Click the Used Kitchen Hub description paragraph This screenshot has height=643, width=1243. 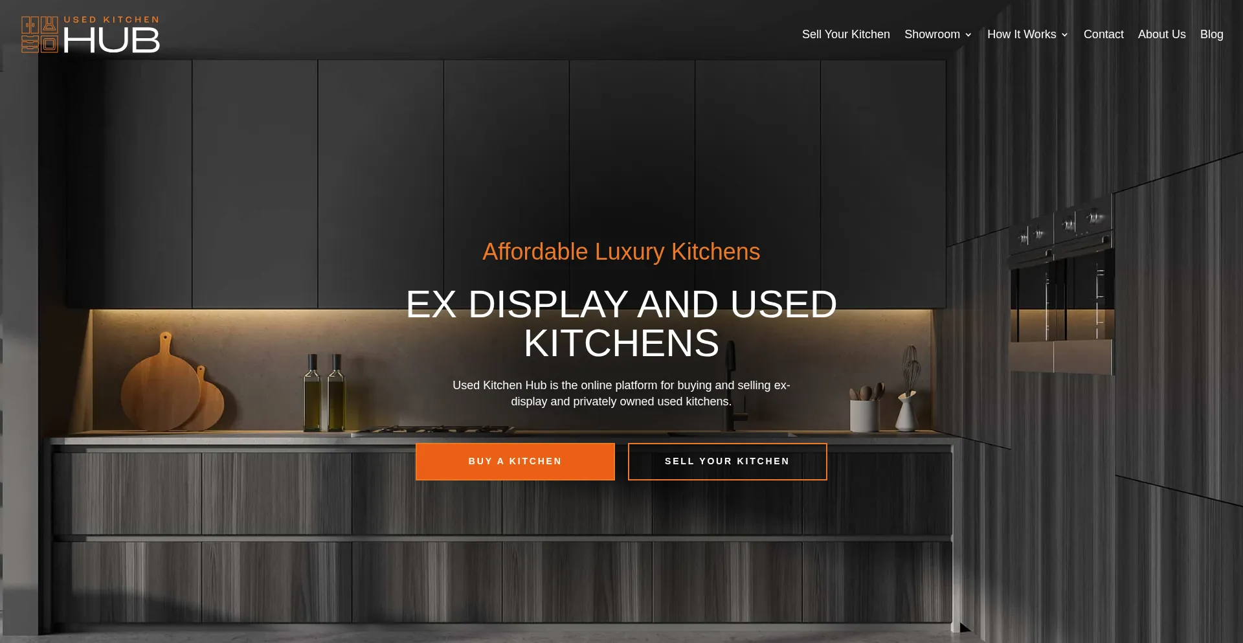tap(621, 393)
